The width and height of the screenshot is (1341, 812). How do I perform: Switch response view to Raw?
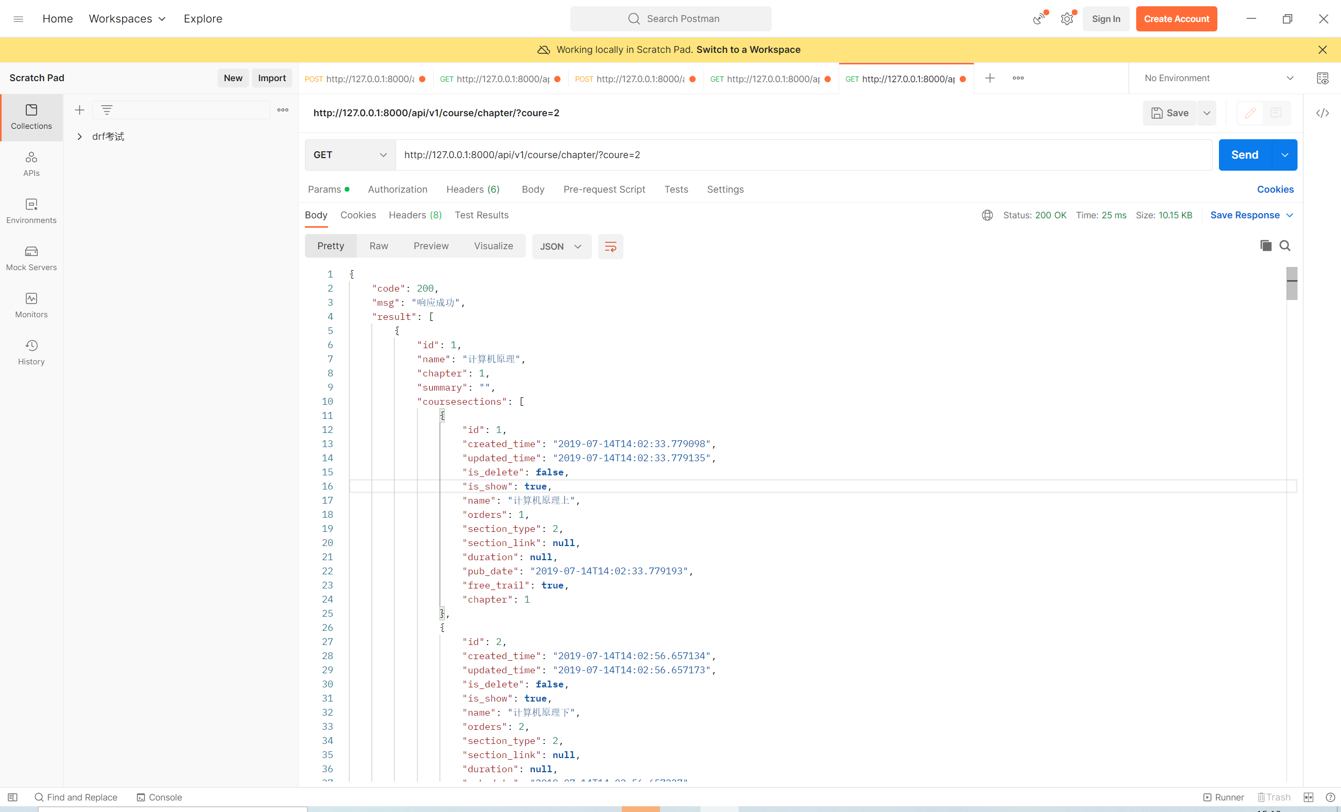pos(378,246)
